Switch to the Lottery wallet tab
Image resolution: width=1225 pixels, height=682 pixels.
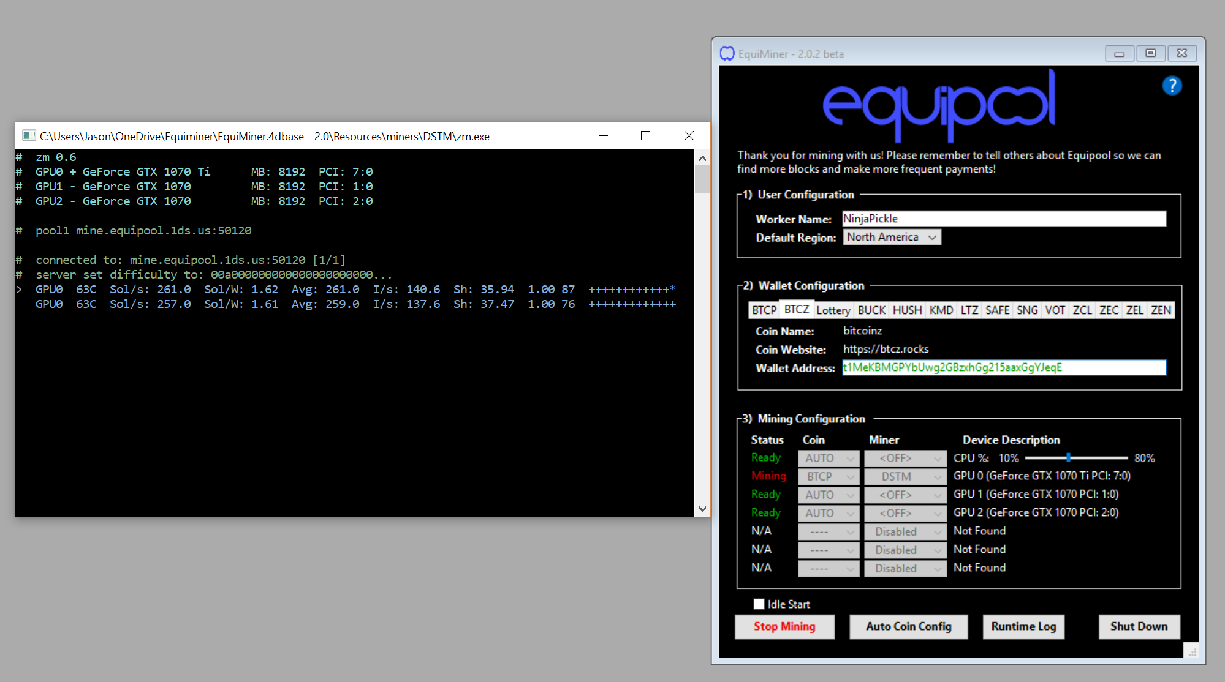tap(833, 310)
